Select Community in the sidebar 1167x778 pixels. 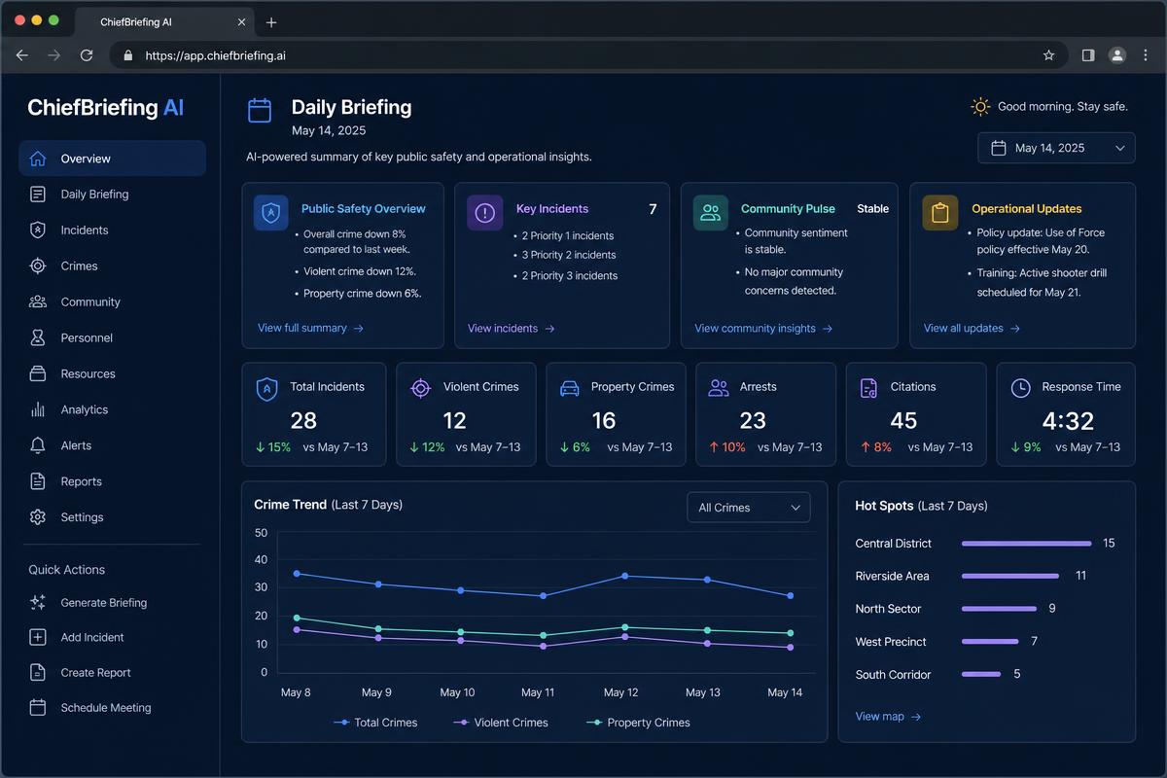click(x=112, y=301)
